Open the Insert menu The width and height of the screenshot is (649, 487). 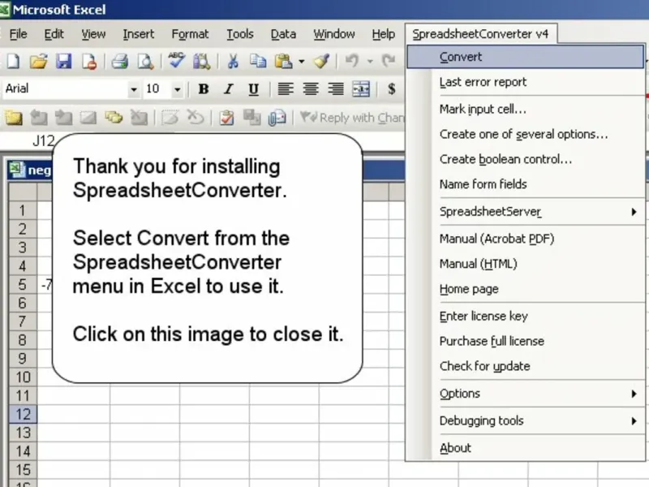tap(138, 34)
